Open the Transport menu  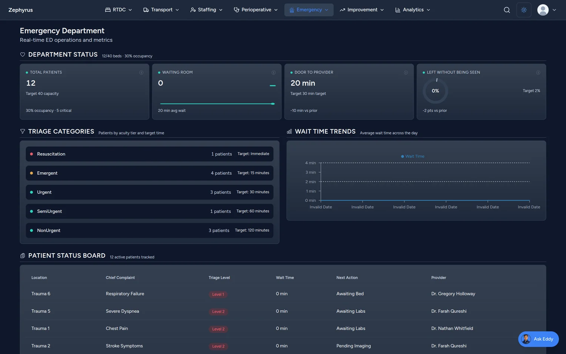161,10
